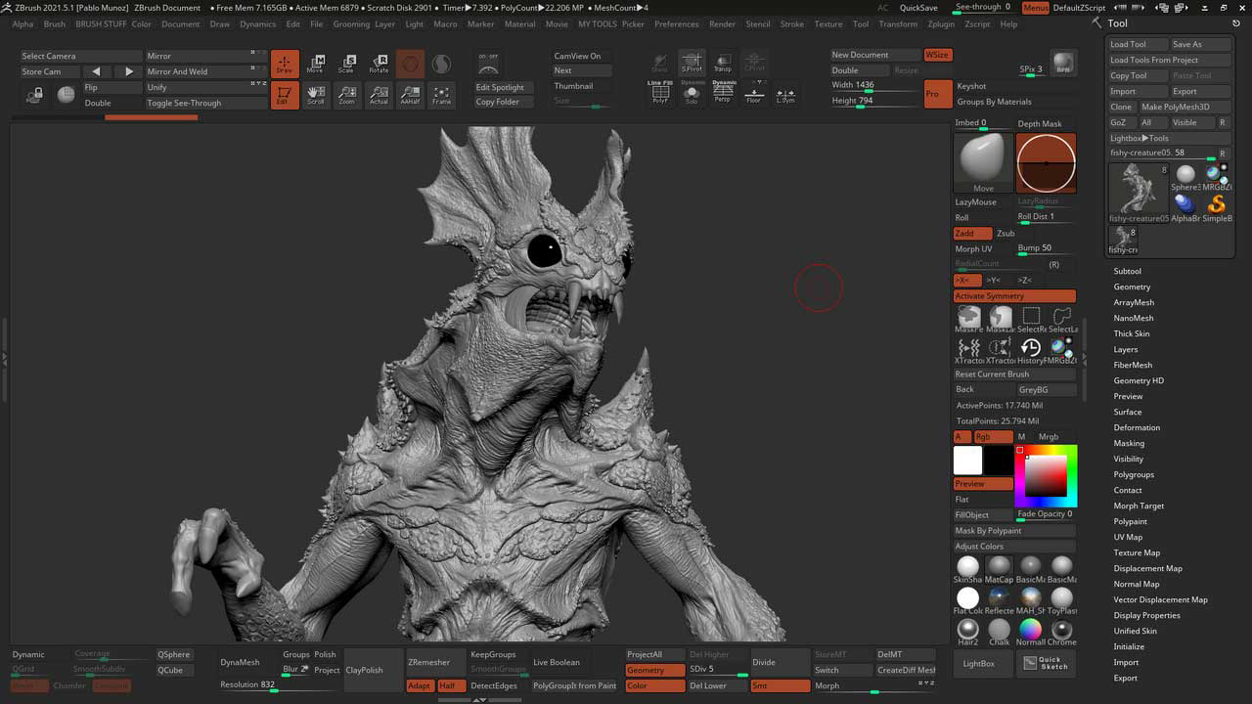Open the Quick Sketch icon
Screen dimensions: 1252x704
click(x=1046, y=663)
